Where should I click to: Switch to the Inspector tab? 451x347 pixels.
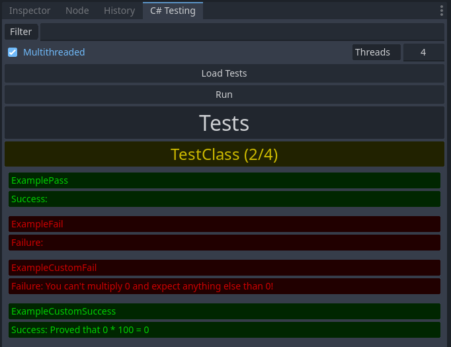(x=30, y=11)
